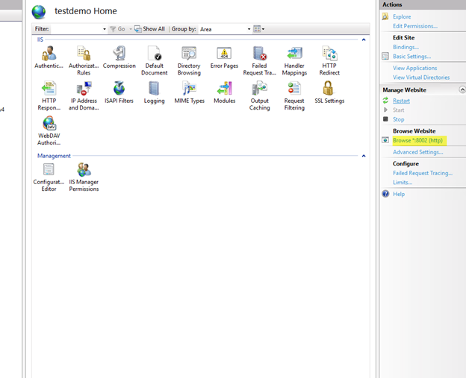
Task: Open the Error Pages feature
Action: pyautogui.click(x=224, y=54)
